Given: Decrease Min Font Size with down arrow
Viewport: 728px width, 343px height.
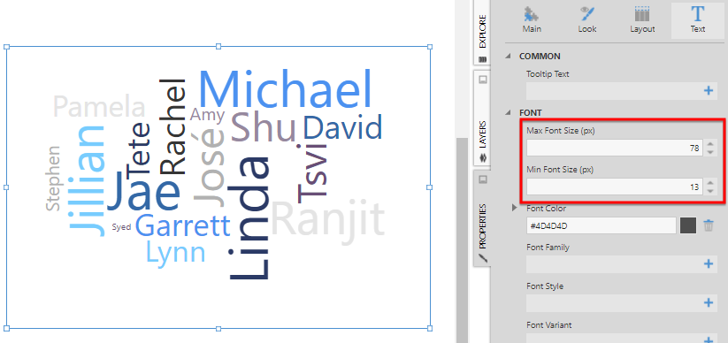Looking at the screenshot, I should pos(710,191).
